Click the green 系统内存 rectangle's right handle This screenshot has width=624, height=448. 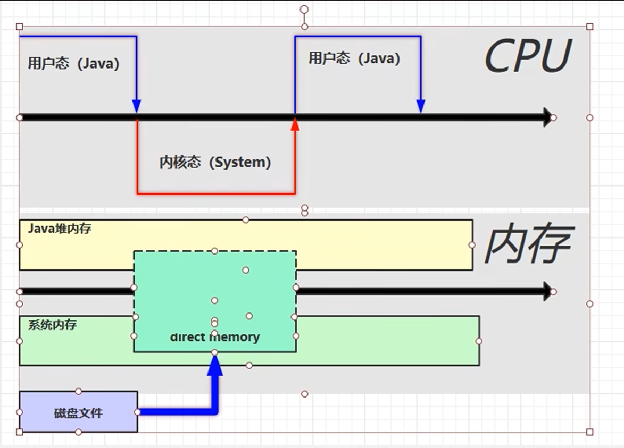coord(479,341)
